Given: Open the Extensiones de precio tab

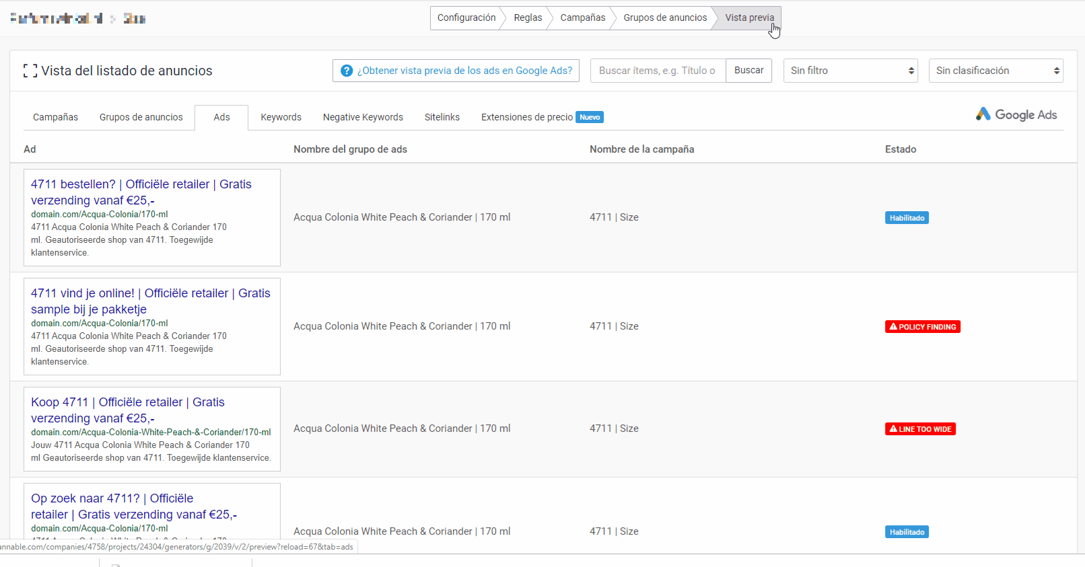Looking at the screenshot, I should click(x=527, y=117).
